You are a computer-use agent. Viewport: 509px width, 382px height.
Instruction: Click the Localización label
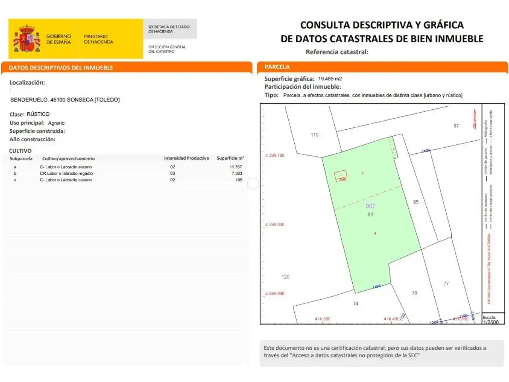point(27,83)
